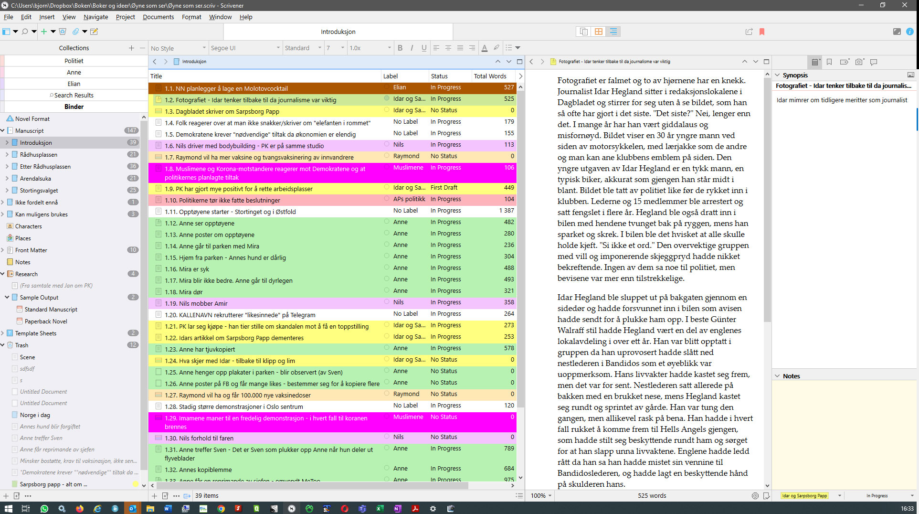
Task: Open the Project menu
Action: 126,17
